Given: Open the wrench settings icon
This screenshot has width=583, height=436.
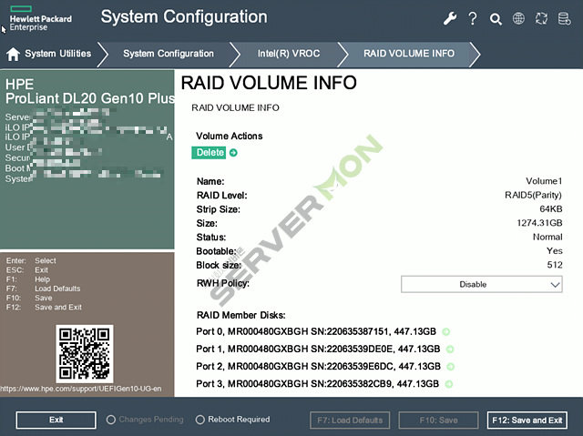Looking at the screenshot, I should [450, 18].
